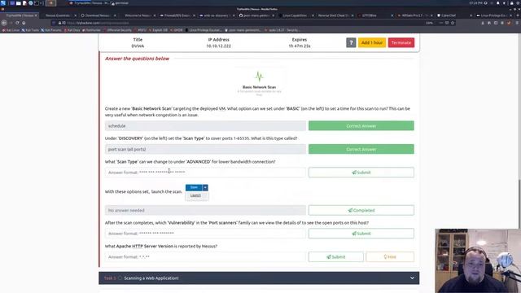The width and height of the screenshot is (521, 293).
Task: Click the Basic Network Scan template icon
Action: (259, 77)
